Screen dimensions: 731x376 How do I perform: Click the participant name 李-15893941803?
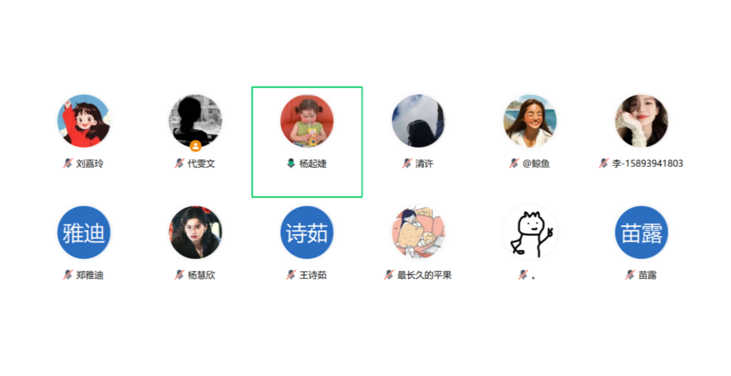click(648, 164)
